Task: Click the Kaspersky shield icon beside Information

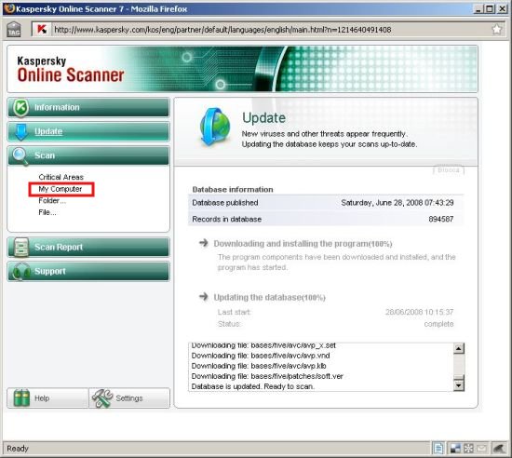Action: point(20,107)
